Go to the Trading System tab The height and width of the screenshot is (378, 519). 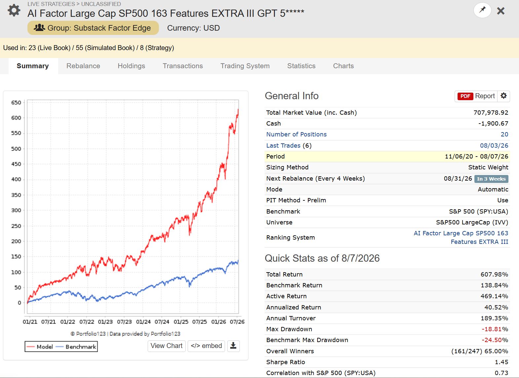245,66
